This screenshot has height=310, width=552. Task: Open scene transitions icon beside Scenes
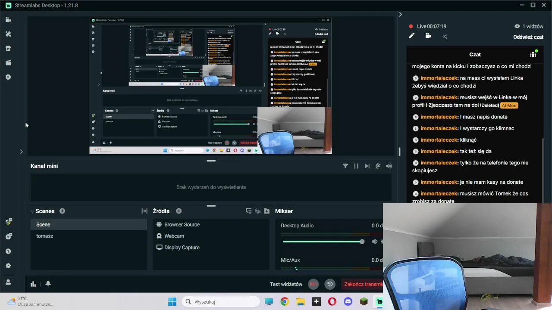click(x=144, y=211)
